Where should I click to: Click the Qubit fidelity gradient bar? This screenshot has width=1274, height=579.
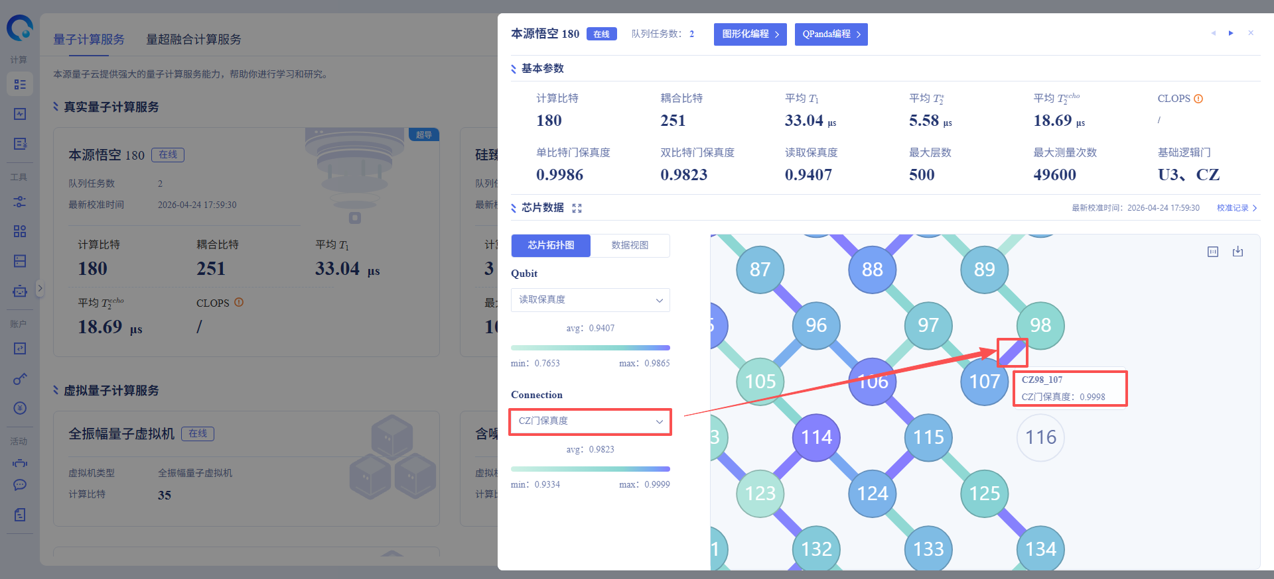[x=591, y=348]
